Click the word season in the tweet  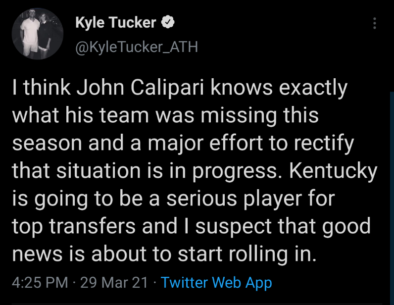point(48,144)
